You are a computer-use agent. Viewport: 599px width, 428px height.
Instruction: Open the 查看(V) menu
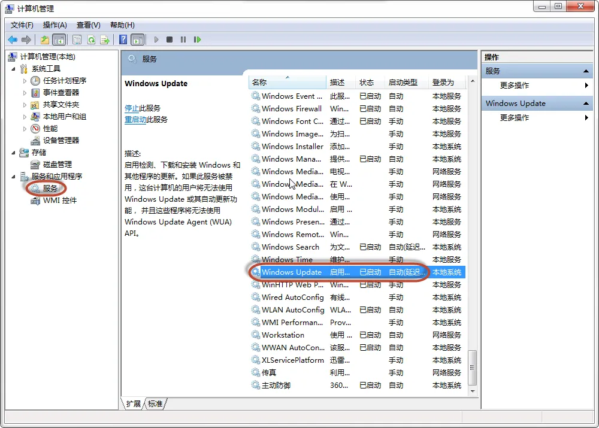tap(88, 25)
